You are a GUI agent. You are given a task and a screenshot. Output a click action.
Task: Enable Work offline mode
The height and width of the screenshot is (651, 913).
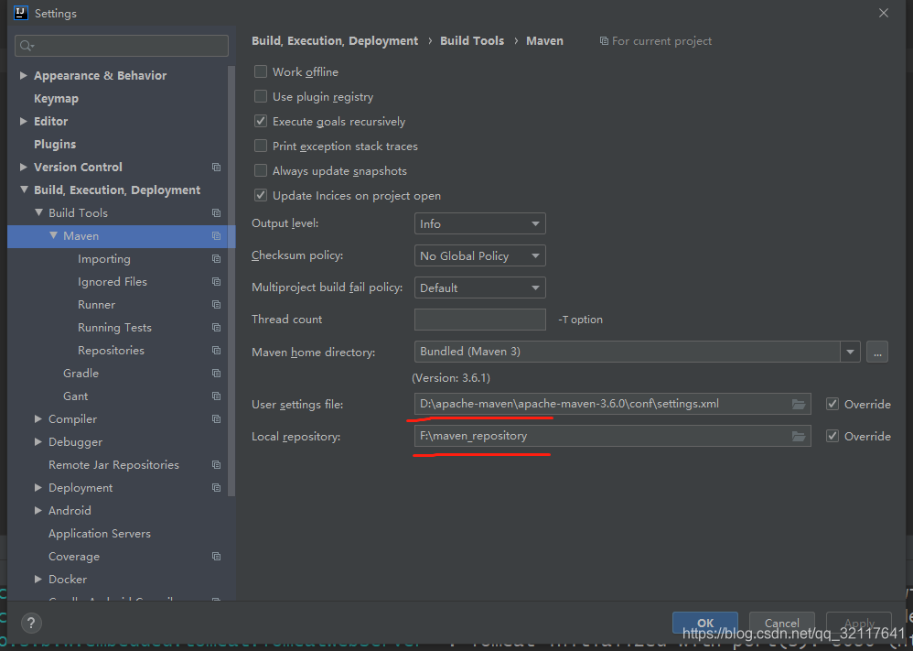261,71
